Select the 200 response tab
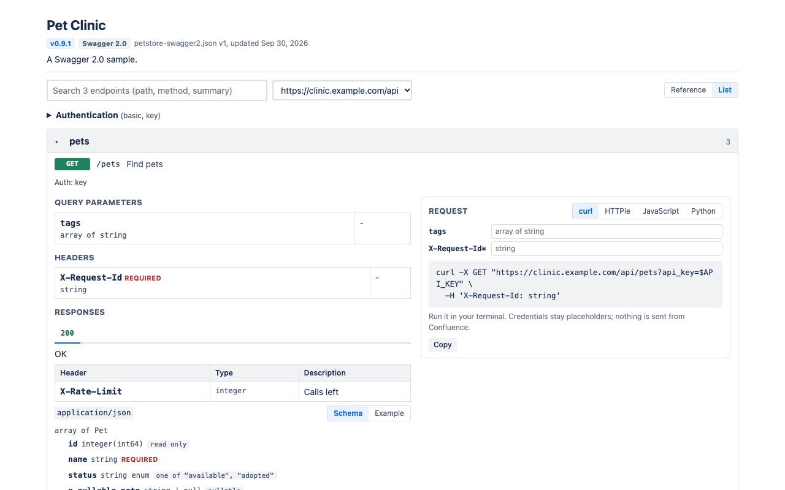Viewport: 785px width, 490px height. tap(67, 333)
